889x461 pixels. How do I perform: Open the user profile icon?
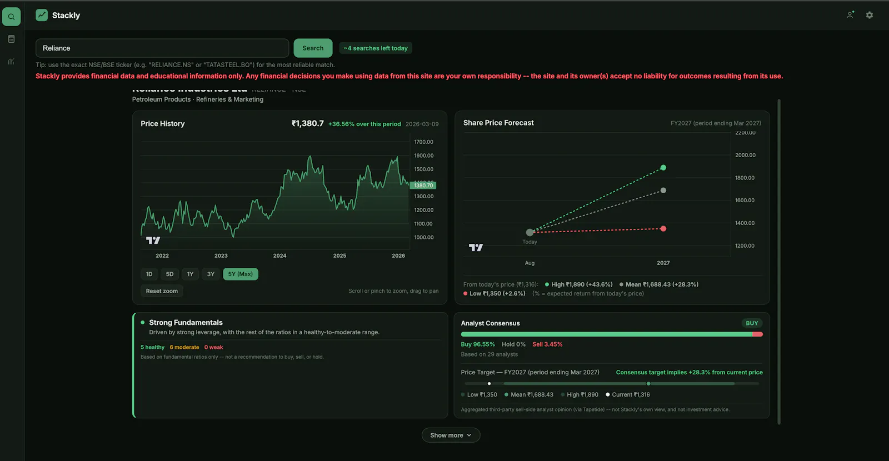[x=850, y=15]
